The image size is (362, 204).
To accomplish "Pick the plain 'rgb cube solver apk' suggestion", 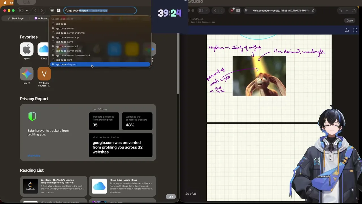I will (100, 46).
